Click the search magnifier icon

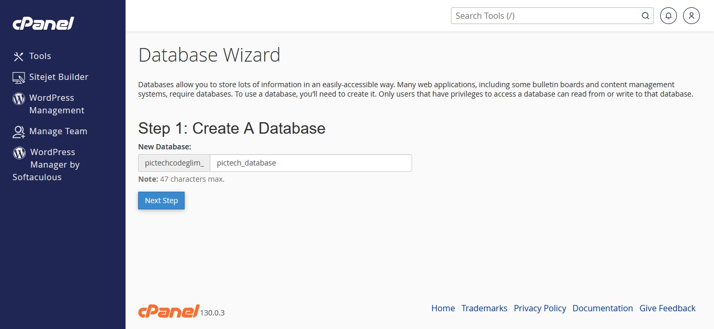point(645,16)
